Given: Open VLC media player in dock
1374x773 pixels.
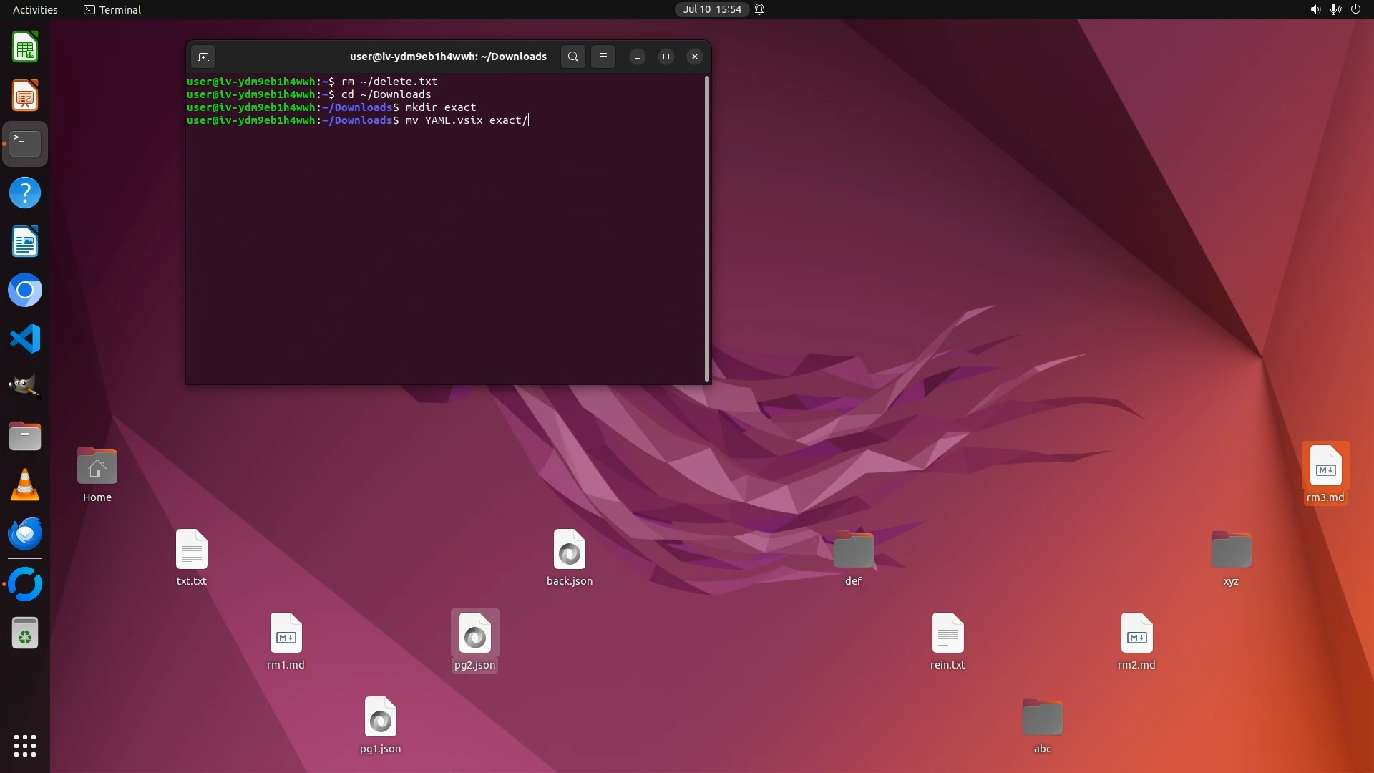Looking at the screenshot, I should (25, 485).
